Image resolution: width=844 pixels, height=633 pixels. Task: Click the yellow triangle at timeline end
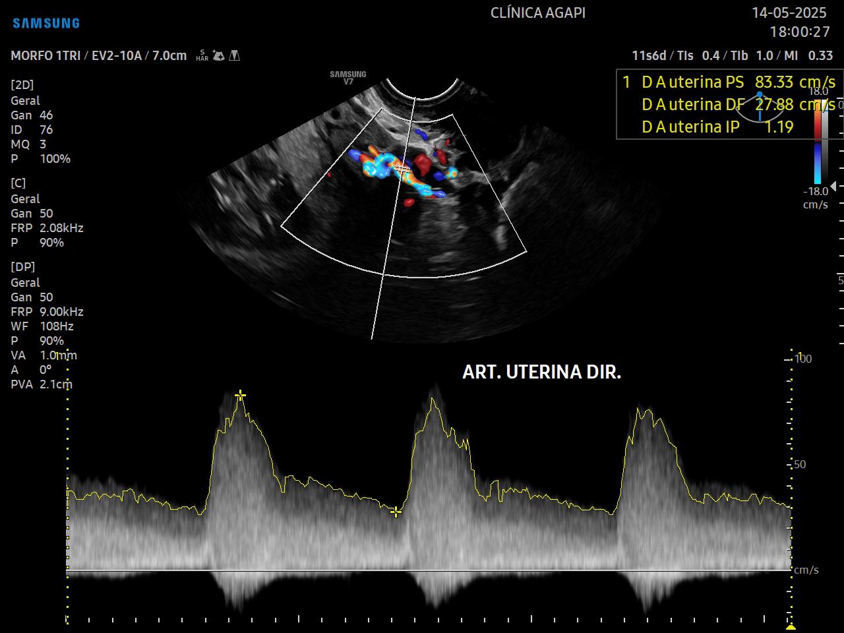tap(791, 626)
